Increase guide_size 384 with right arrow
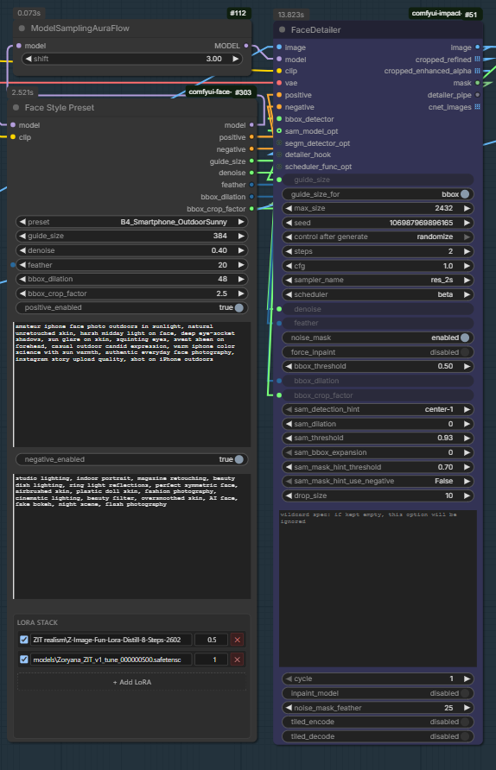Screen dimensions: 496x770 tap(241, 236)
